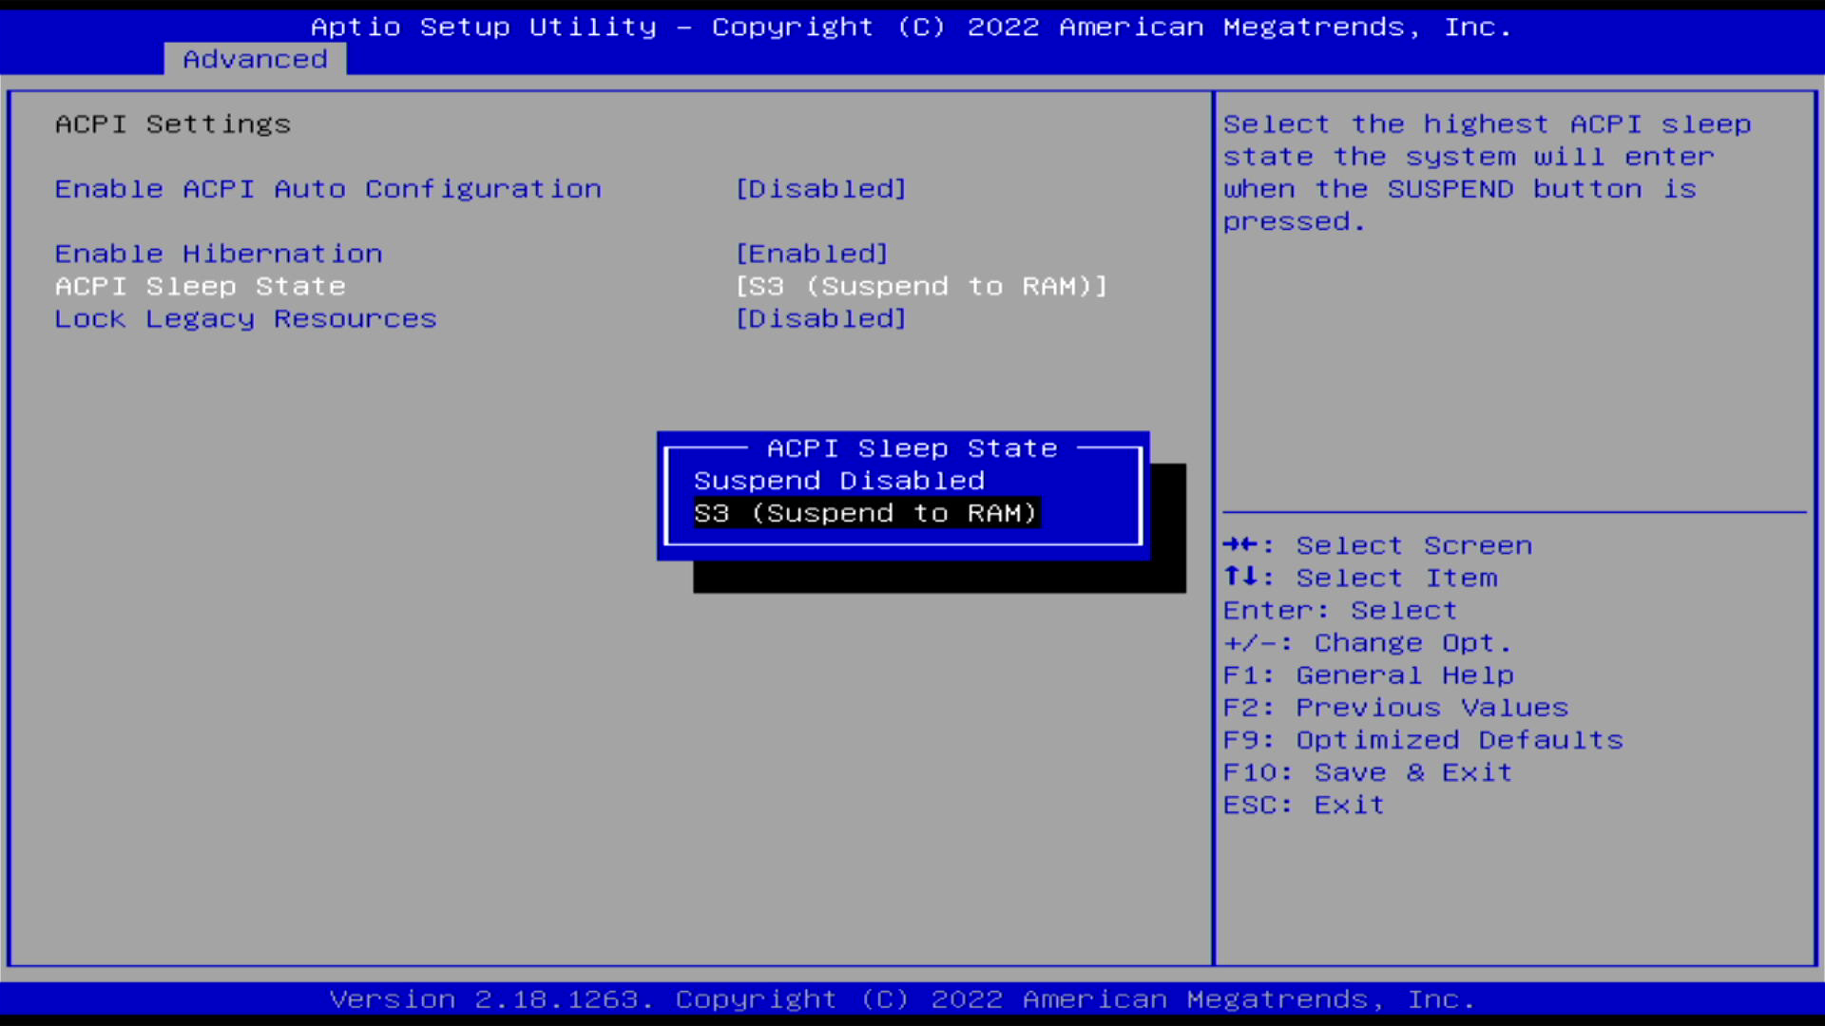
Task: Click the ACPI Sleep State popup title
Action: click(912, 448)
